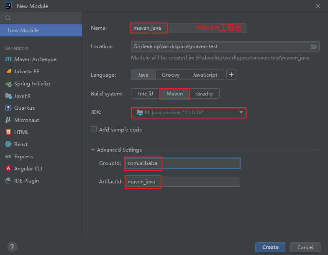Click the Express ex icon
This screenshot has width=328, height=255.
[8, 157]
